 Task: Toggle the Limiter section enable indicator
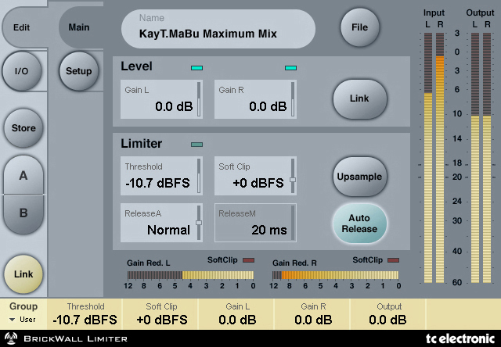click(x=196, y=144)
